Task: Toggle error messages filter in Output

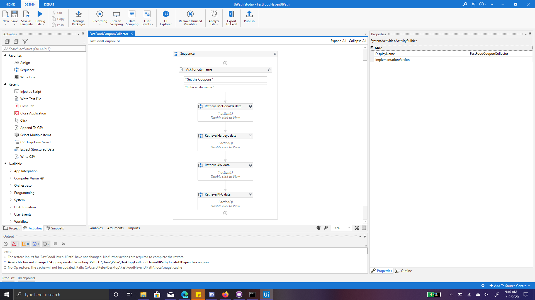Action: pyautogui.click(x=15, y=244)
